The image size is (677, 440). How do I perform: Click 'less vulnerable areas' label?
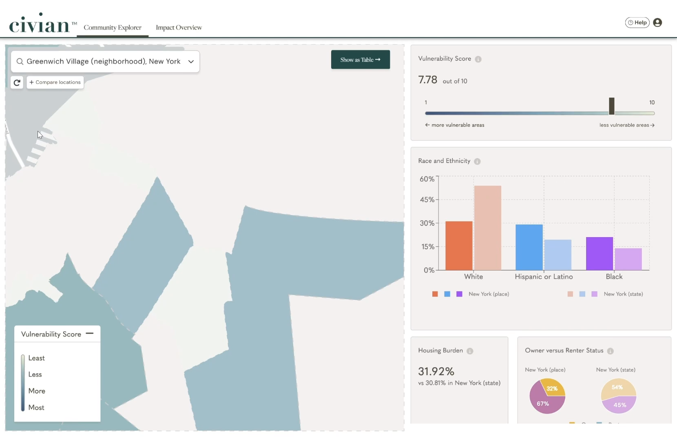(624, 125)
